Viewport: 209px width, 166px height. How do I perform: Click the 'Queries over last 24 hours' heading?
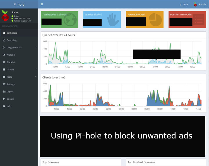(59, 35)
